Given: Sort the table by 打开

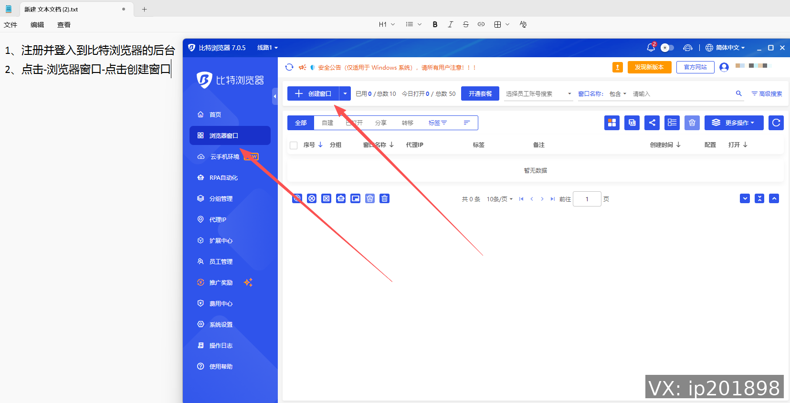Looking at the screenshot, I should coord(745,145).
